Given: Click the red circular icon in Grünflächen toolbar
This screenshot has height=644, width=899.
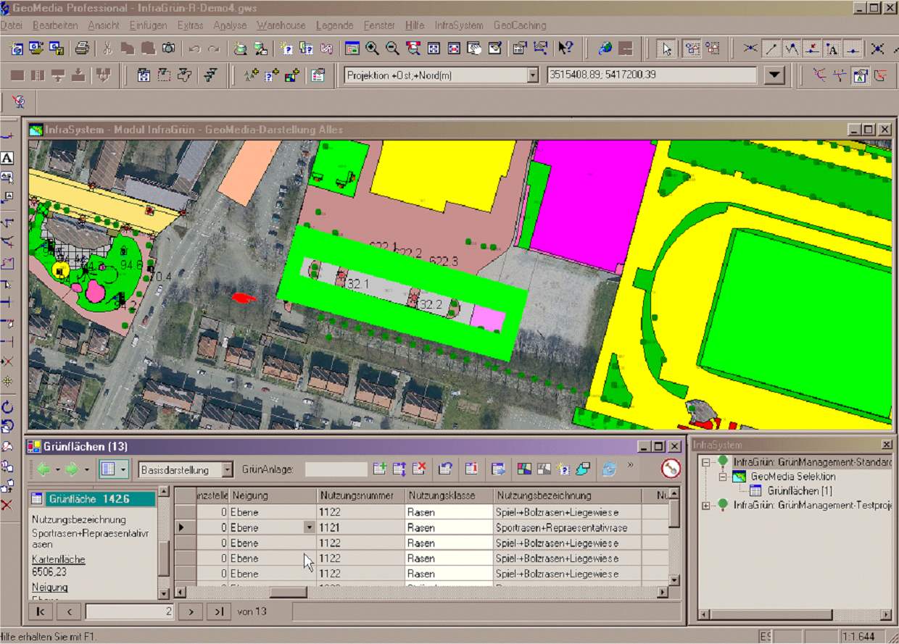Looking at the screenshot, I should [x=671, y=469].
